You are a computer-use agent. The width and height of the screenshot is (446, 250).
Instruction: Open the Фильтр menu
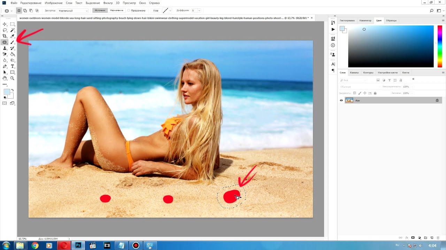point(108,3)
